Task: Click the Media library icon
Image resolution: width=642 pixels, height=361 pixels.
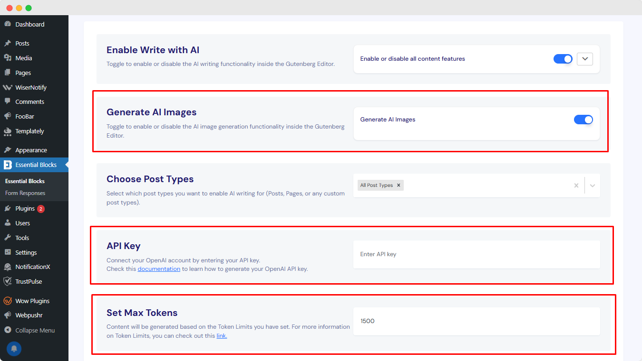Action: (x=8, y=58)
